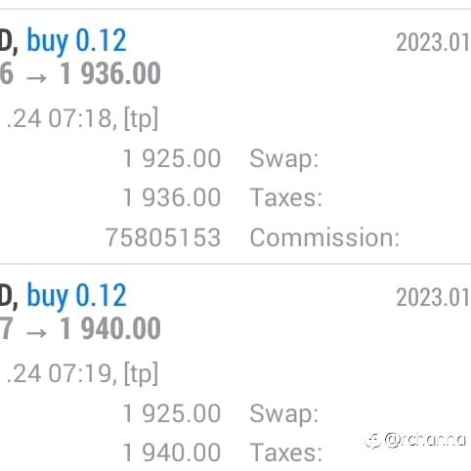
Task: Click the second trade's Taxes label
Action: point(286,452)
